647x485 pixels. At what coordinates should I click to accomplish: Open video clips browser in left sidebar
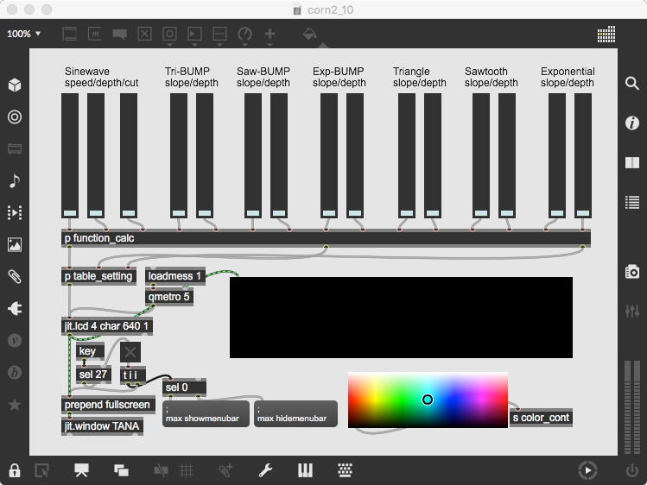(15, 212)
